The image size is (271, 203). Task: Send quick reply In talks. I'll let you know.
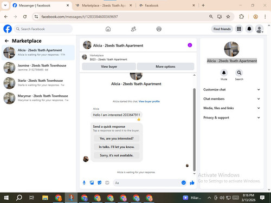117,147
